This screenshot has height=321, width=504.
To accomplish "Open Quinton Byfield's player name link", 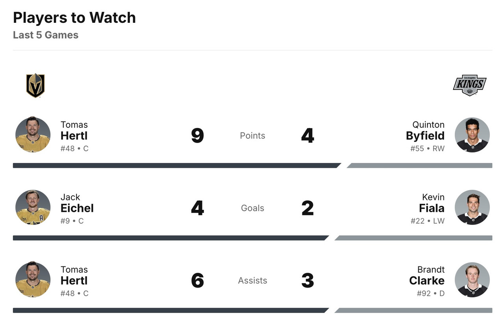I will tap(425, 136).
